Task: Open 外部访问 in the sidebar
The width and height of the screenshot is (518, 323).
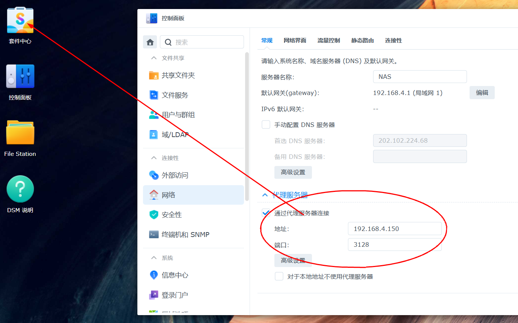Action: point(193,175)
